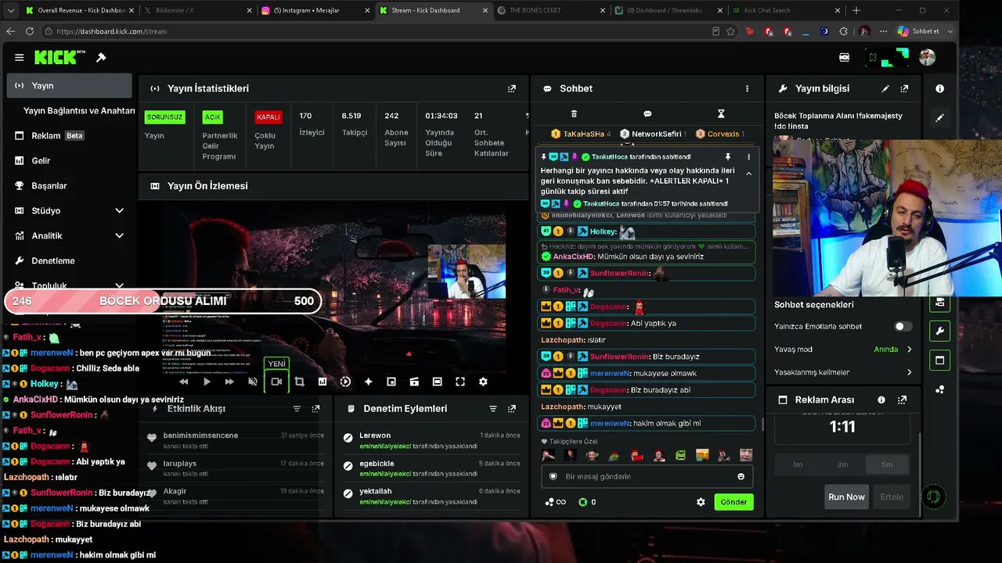Unpin the pinned chat message
The height and width of the screenshot is (563, 1002).
tap(728, 157)
